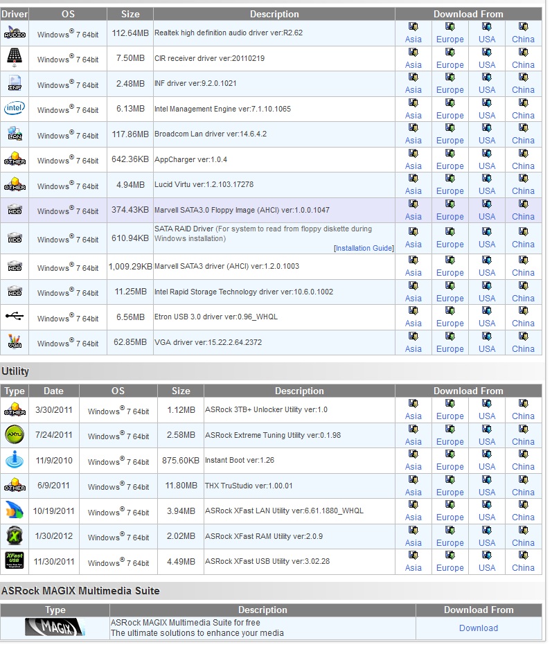Select the '117.86MB' size cell
The height and width of the screenshot is (656, 552).
tap(130, 134)
